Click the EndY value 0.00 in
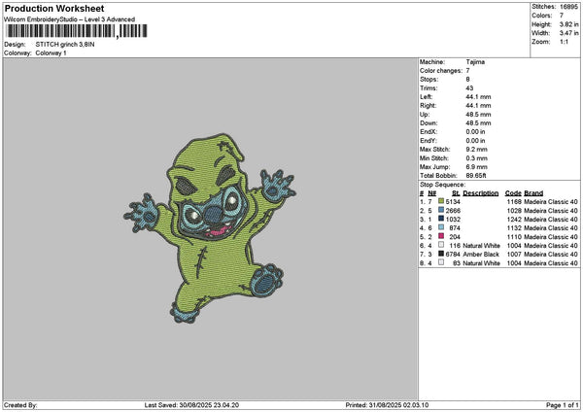 pos(475,141)
